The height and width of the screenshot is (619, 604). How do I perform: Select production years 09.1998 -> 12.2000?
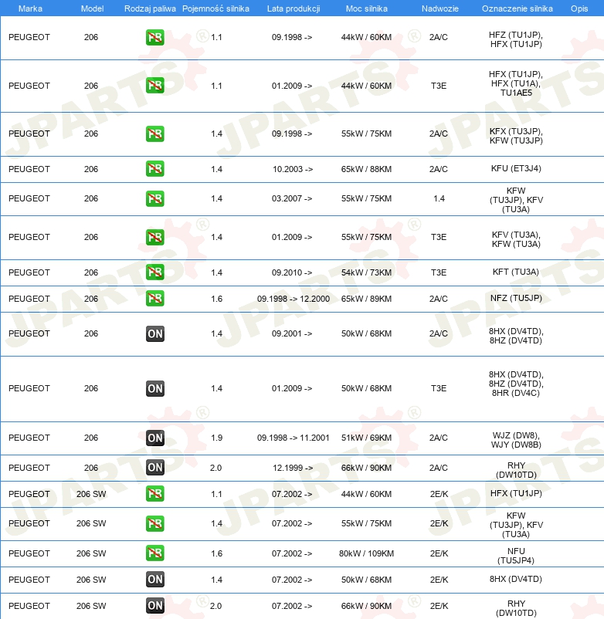click(x=294, y=299)
